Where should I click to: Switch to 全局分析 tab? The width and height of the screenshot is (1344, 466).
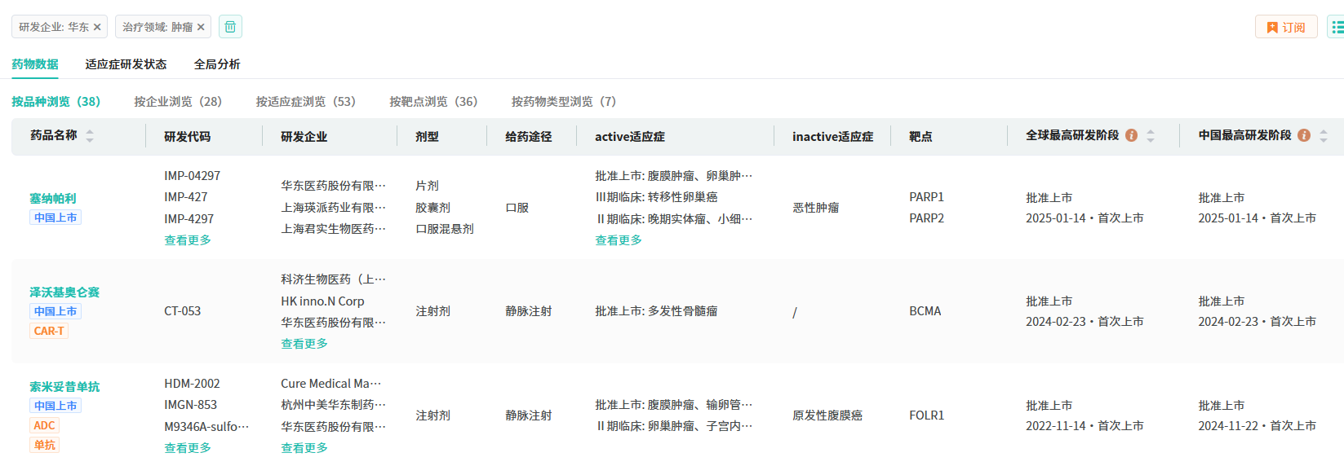217,64
